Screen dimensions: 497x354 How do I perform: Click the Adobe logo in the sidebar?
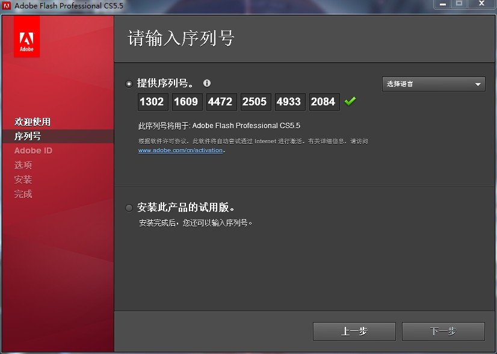click(26, 37)
